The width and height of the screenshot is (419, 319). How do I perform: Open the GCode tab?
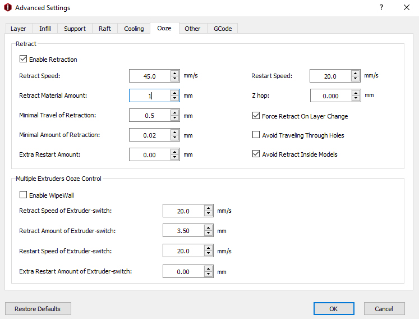[223, 29]
